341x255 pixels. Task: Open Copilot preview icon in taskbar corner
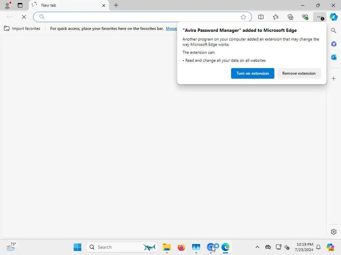(x=330, y=247)
